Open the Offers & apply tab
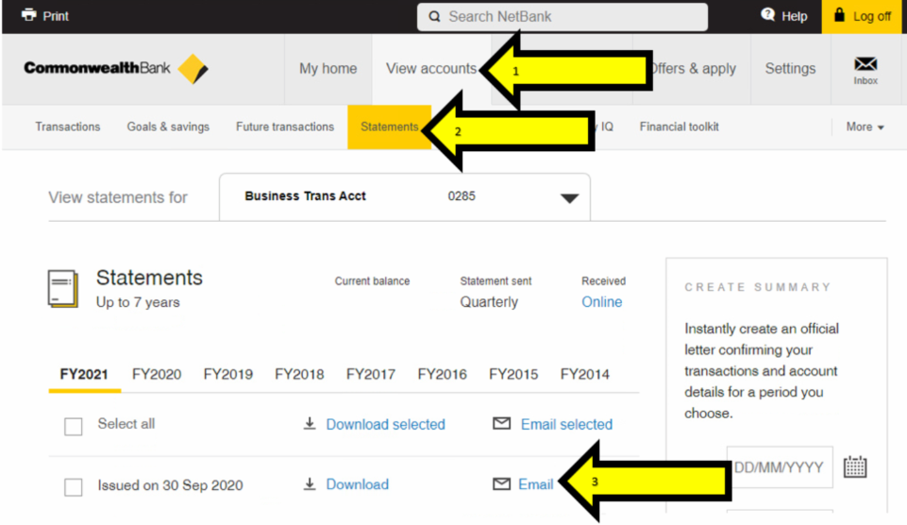The height and width of the screenshot is (525, 907). coord(692,68)
